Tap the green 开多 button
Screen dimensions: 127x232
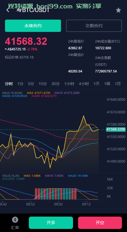coord(51,223)
